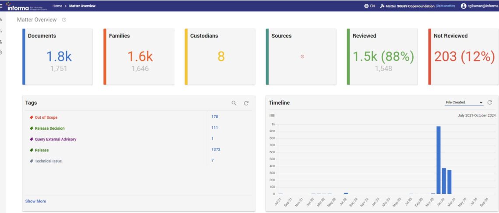Open the hamburger menu in top-left corner

[x=1, y=6]
